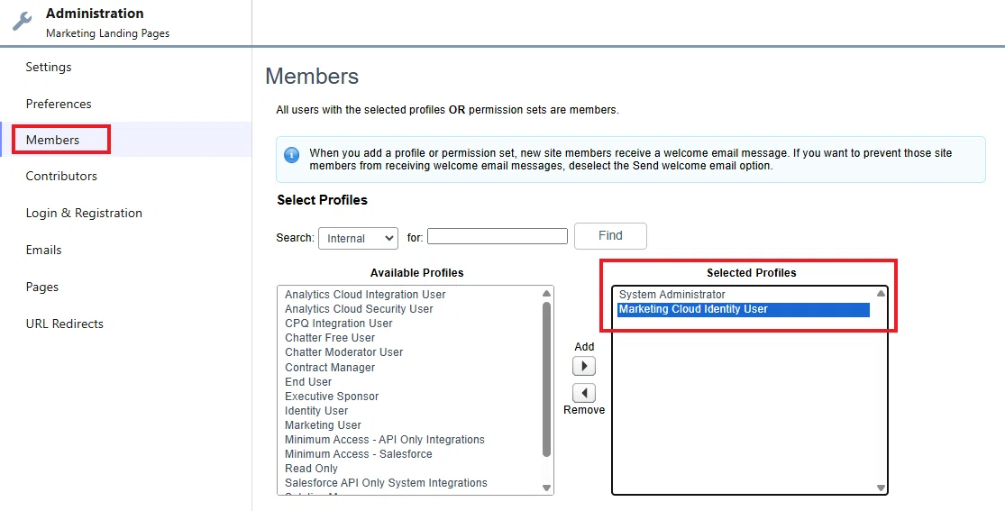Select Identity User in Available Profiles

(316, 410)
